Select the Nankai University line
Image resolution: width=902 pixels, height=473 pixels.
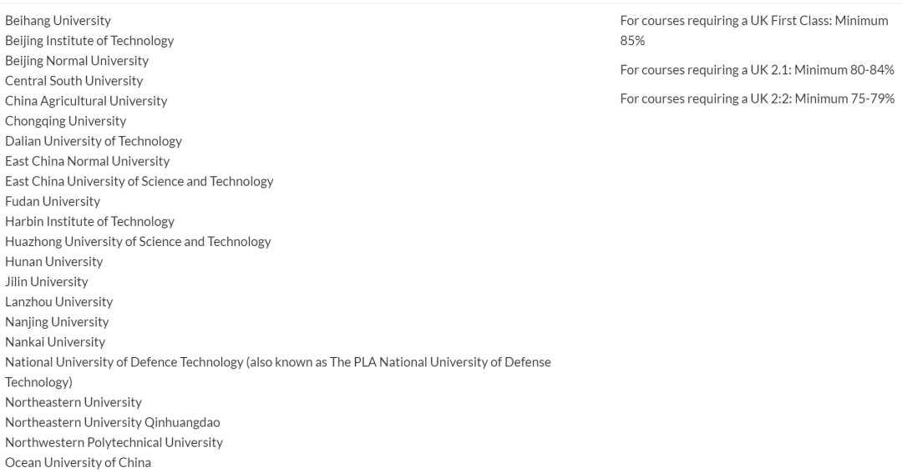(x=55, y=342)
